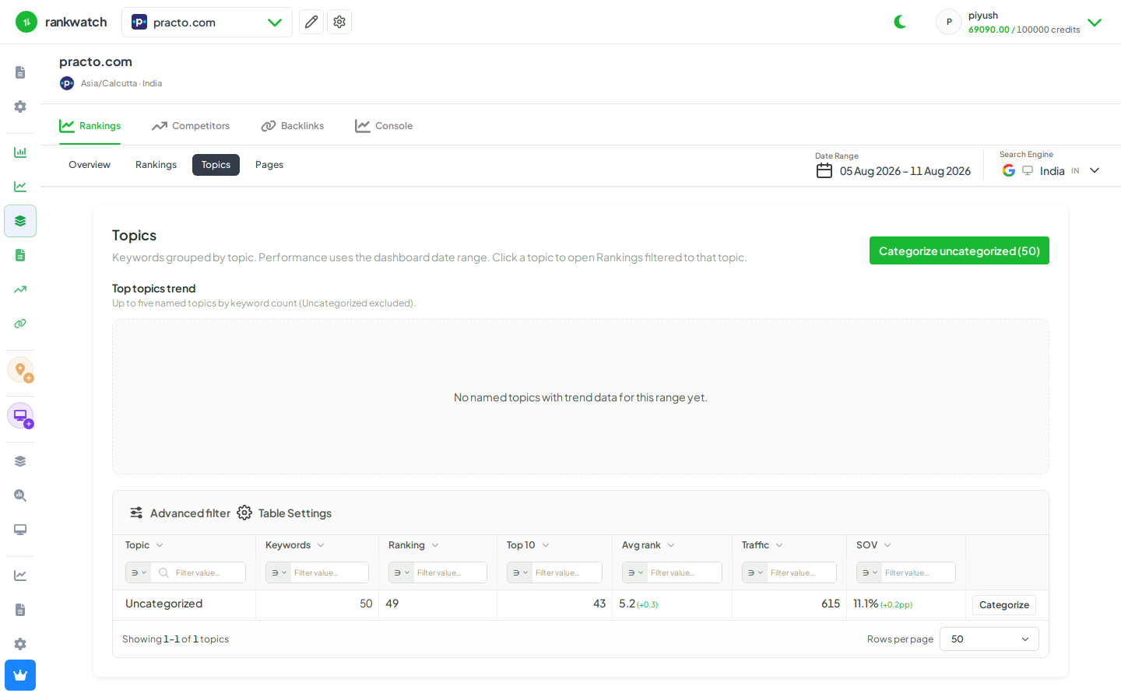Image resolution: width=1121 pixels, height=700 pixels.
Task: Click the gray document icon at sidebar top
Action: tap(20, 72)
